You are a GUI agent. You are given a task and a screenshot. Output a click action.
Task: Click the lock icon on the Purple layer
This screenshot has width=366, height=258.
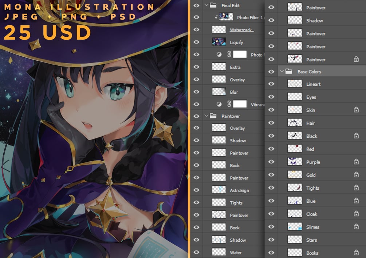(356, 162)
